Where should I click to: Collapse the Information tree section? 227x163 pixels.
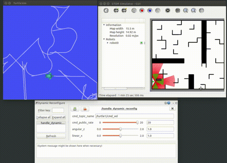(x=104, y=25)
